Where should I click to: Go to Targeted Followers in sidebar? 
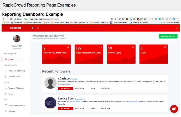(16, 88)
